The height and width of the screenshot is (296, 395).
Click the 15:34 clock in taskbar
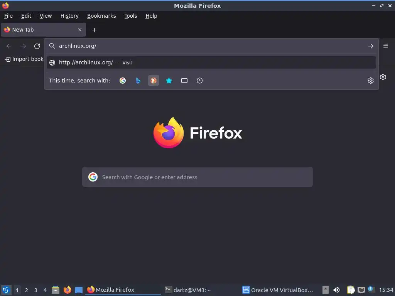[x=386, y=290]
